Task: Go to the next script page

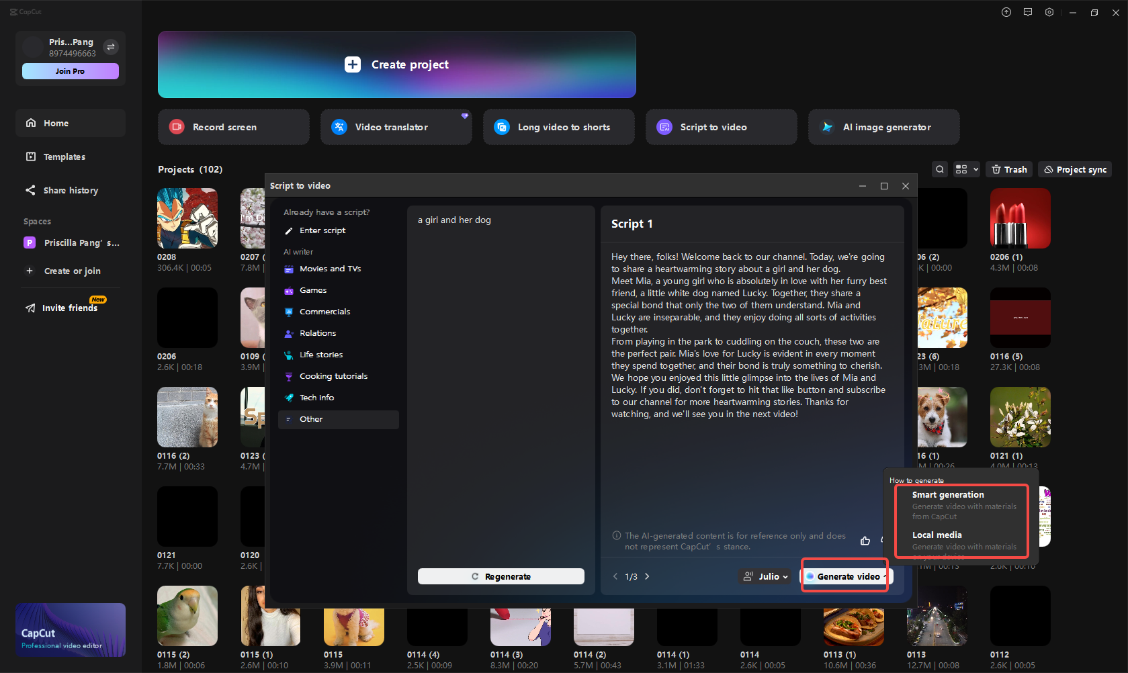Action: (x=647, y=576)
